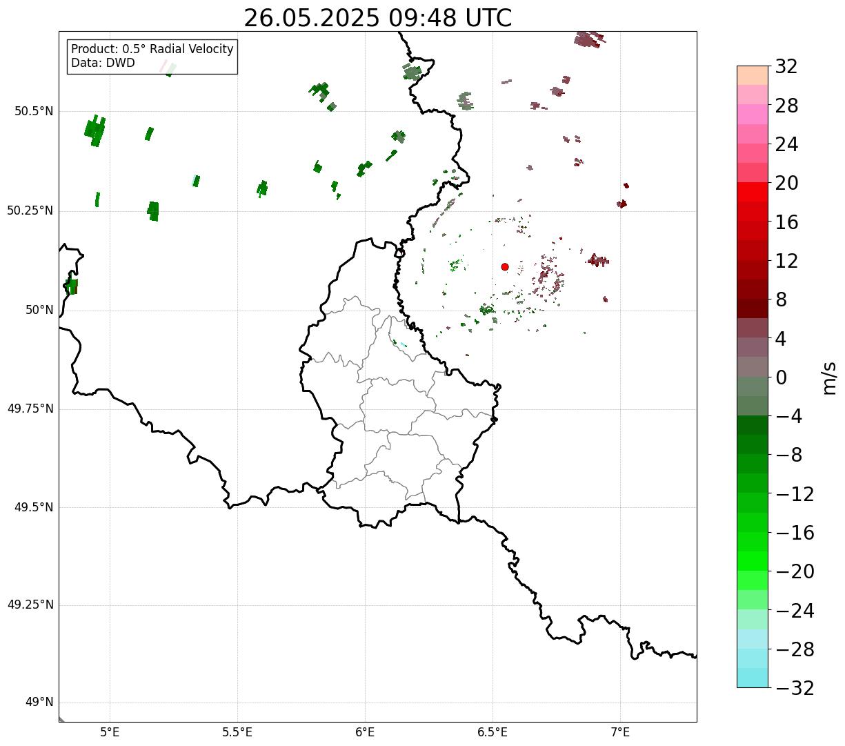Click the colorbar tick label −8
The image size is (845, 746).
click(789, 455)
